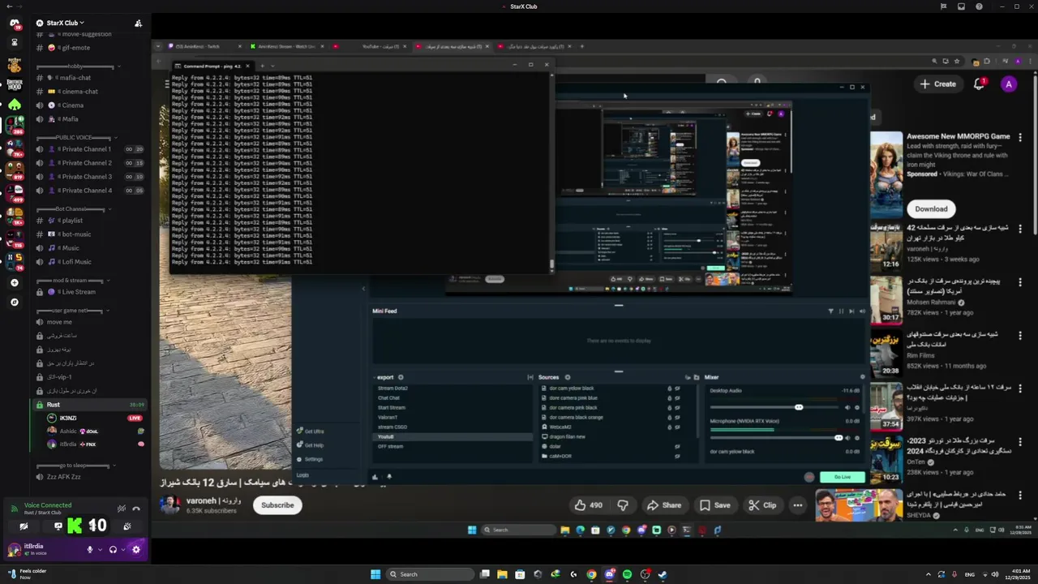Open Google Chrome from the Windows taskbar
Viewport: 1038px width, 584px height.
[591, 574]
